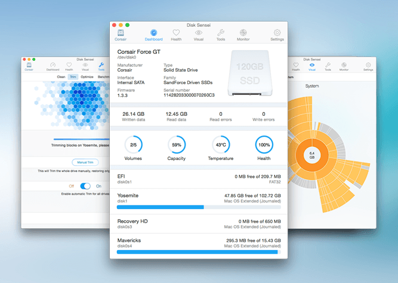Click the Temperature 43°C gauge
The image size is (398, 283).
tap(221, 145)
